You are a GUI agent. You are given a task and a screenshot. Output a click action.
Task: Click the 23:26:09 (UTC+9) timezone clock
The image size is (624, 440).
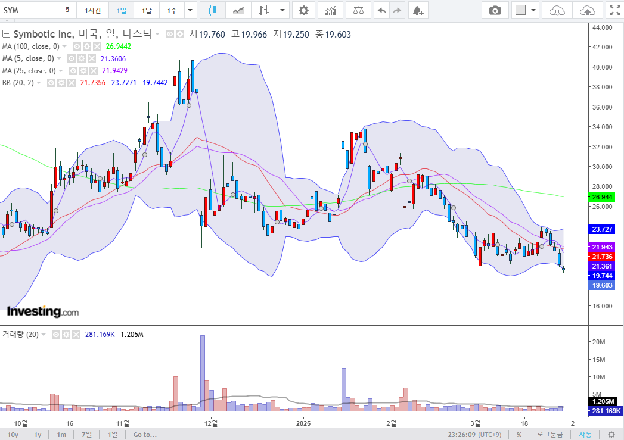pyautogui.click(x=474, y=435)
